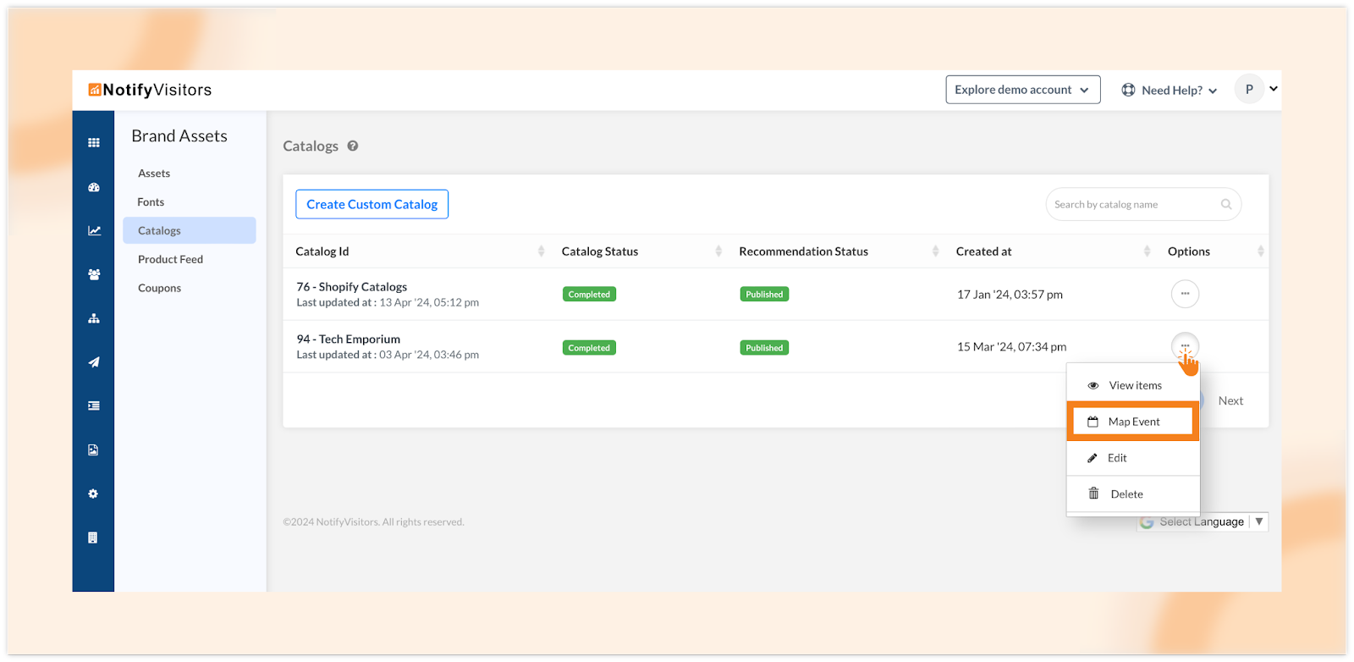Open the users group icon in sidebar

tap(94, 274)
